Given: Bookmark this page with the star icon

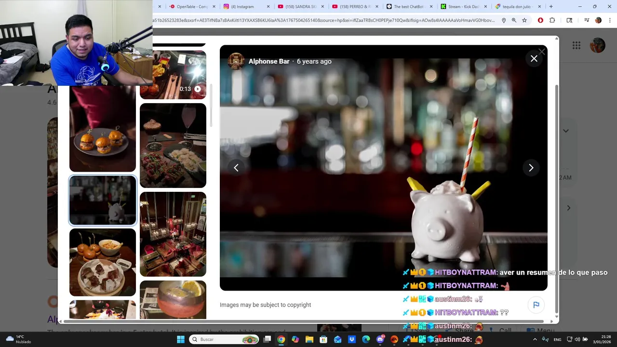Looking at the screenshot, I should point(524,20).
